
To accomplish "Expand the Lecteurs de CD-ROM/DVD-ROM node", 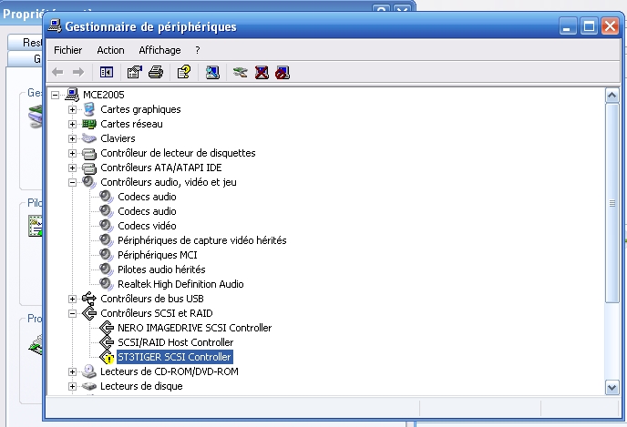I will coord(72,371).
